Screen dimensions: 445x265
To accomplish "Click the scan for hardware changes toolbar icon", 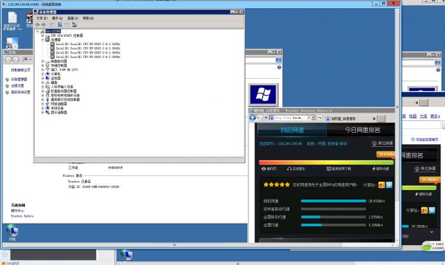I will click(74, 25).
